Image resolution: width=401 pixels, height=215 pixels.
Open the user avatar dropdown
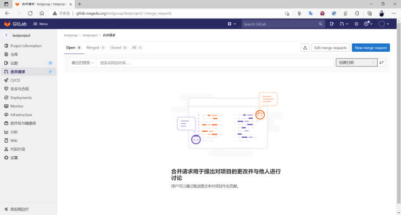pos(384,24)
